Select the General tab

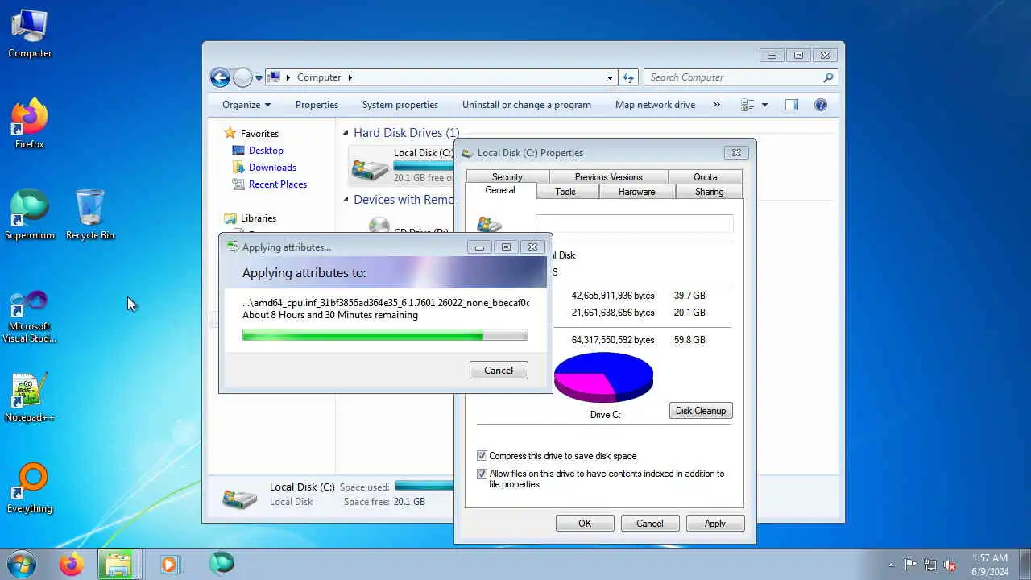coord(500,191)
